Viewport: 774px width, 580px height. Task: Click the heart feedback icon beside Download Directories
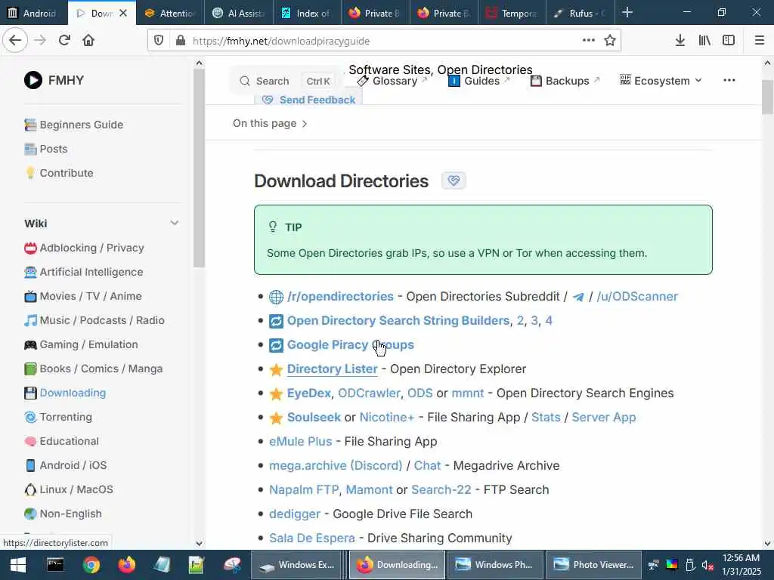(x=454, y=180)
